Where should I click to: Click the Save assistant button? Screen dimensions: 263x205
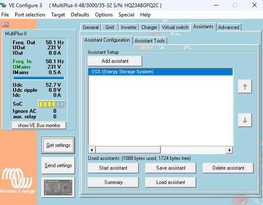(x=171, y=168)
